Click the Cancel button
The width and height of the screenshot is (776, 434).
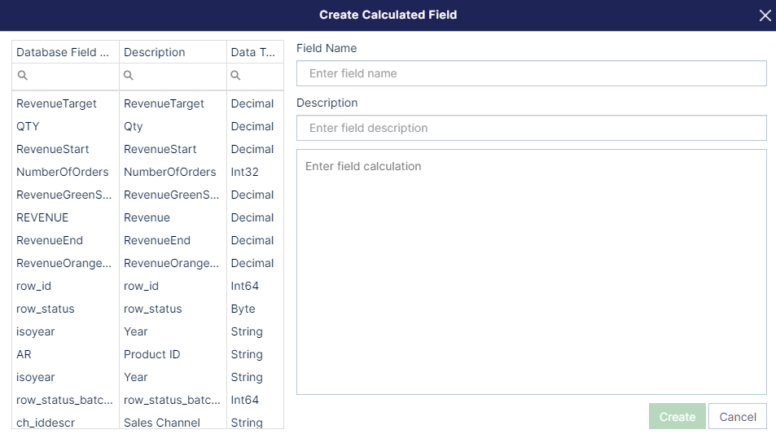pyautogui.click(x=738, y=417)
